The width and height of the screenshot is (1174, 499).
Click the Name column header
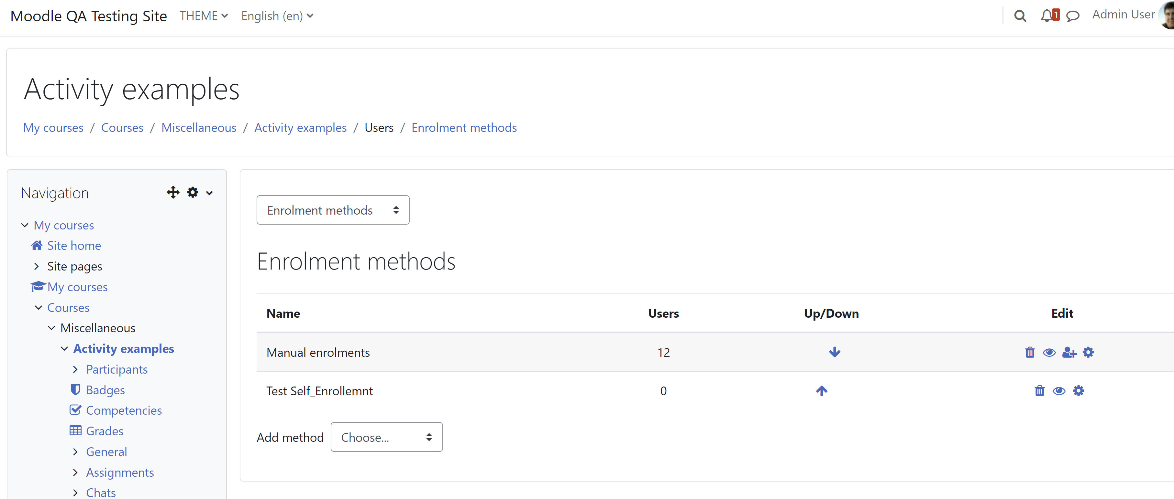[x=283, y=313]
